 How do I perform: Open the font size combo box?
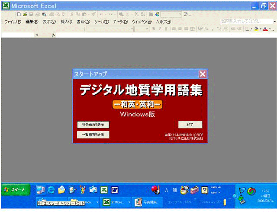click(142, 29)
